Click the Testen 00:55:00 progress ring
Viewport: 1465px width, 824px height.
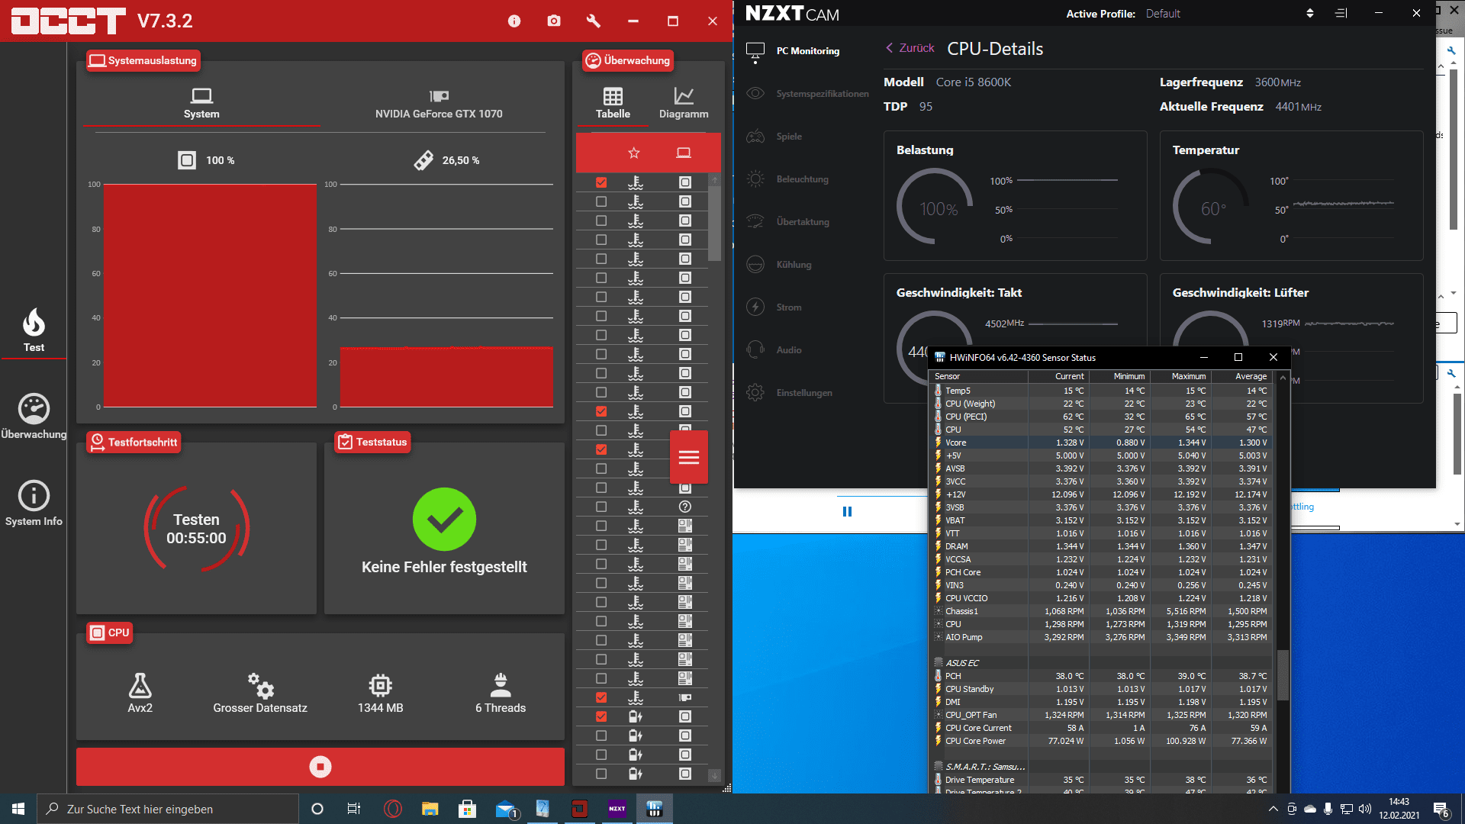tap(197, 529)
